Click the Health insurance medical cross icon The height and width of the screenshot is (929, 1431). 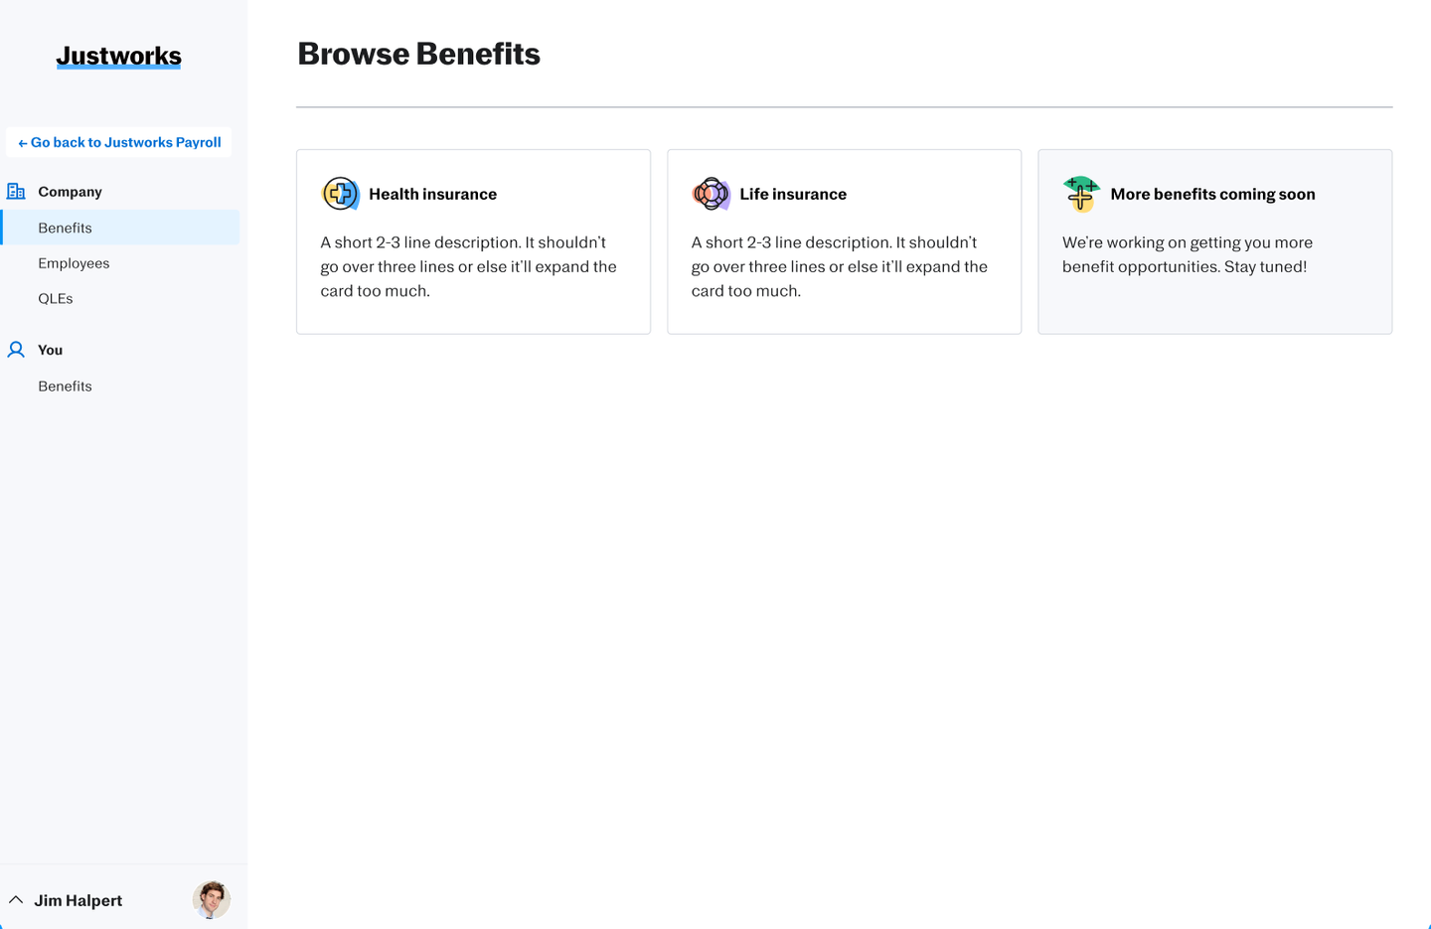pos(340,194)
